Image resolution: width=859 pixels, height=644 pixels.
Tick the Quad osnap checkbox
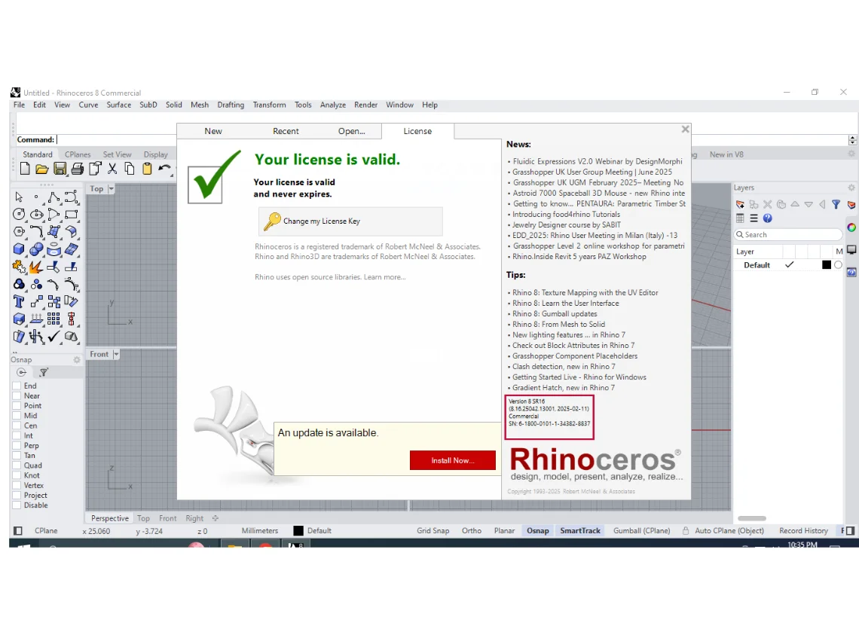(x=17, y=465)
